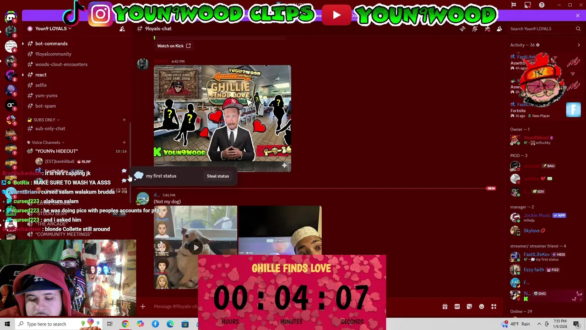Dismiss the purple banner with X
This screenshot has width=586, height=330.
click(578, 16)
